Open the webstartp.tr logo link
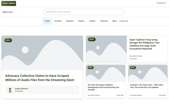Screen dimensions: 169x111 click(x=8, y=12)
